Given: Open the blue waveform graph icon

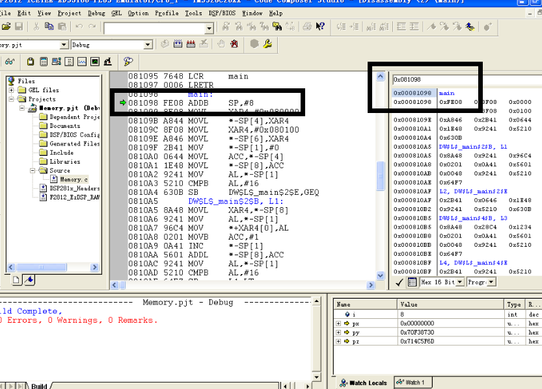Looking at the screenshot, I should 82,62.
